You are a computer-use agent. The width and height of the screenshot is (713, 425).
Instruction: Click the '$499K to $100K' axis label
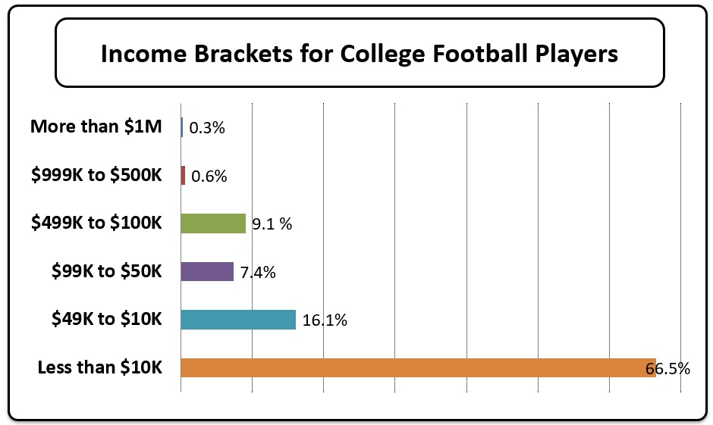coord(96,223)
